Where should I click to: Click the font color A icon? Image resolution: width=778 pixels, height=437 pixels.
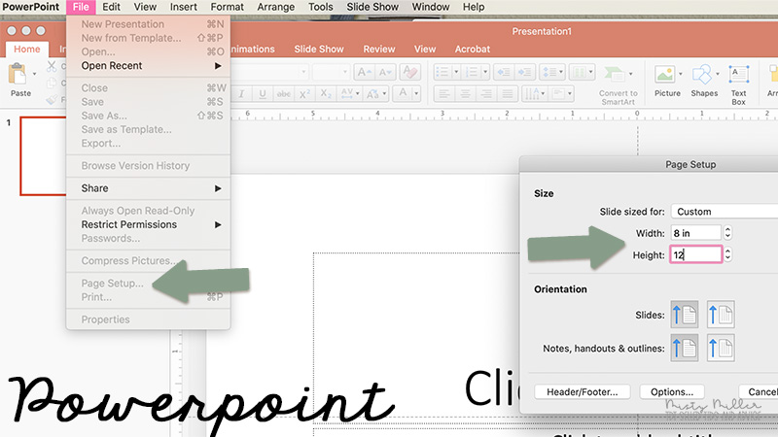tap(403, 93)
